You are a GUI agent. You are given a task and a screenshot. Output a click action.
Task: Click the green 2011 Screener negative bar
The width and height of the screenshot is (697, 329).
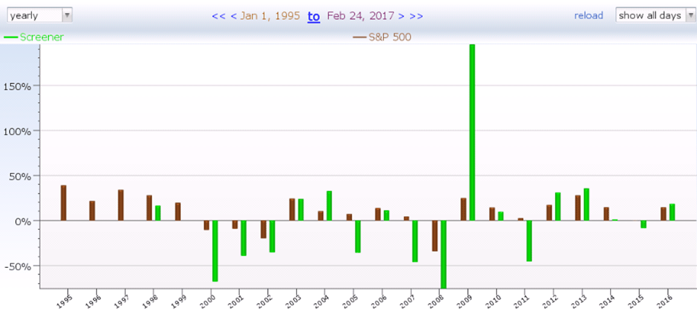tap(529, 241)
